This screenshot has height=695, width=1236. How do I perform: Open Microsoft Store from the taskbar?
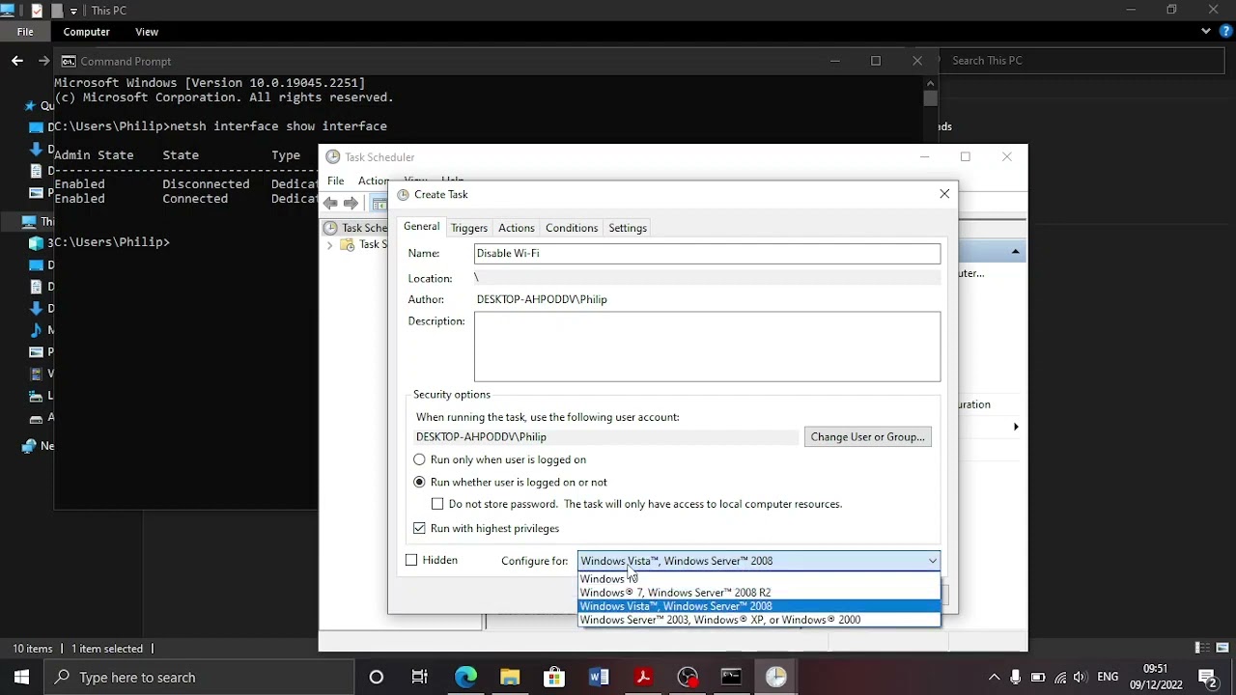click(554, 677)
